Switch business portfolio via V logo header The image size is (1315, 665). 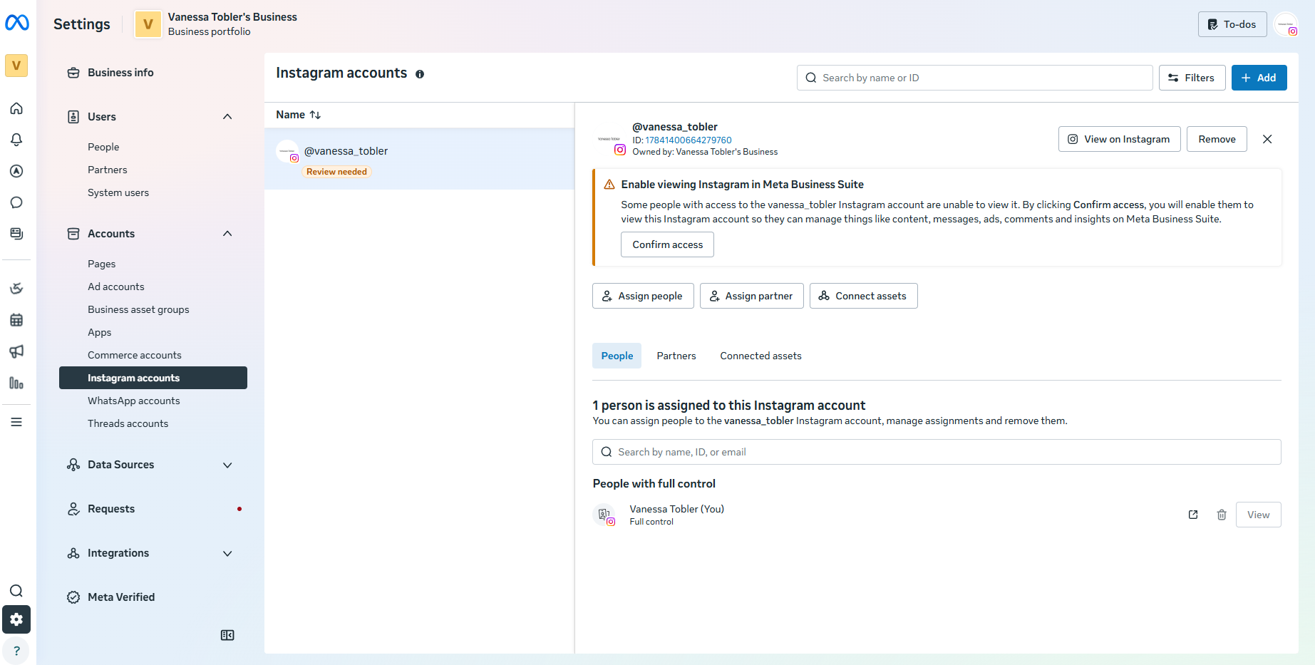(x=148, y=24)
